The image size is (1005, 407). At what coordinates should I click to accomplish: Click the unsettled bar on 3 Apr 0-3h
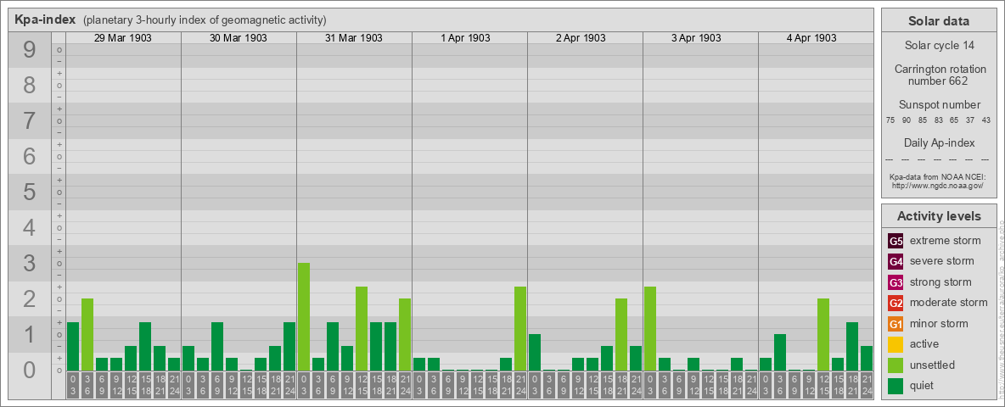pos(650,329)
